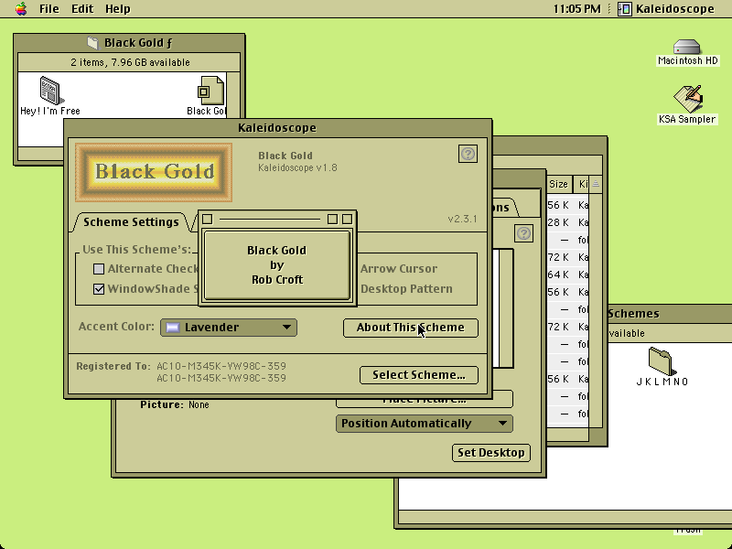Enable the Alternate Check checkbox
The width and height of the screenshot is (732, 549).
pyautogui.click(x=99, y=269)
